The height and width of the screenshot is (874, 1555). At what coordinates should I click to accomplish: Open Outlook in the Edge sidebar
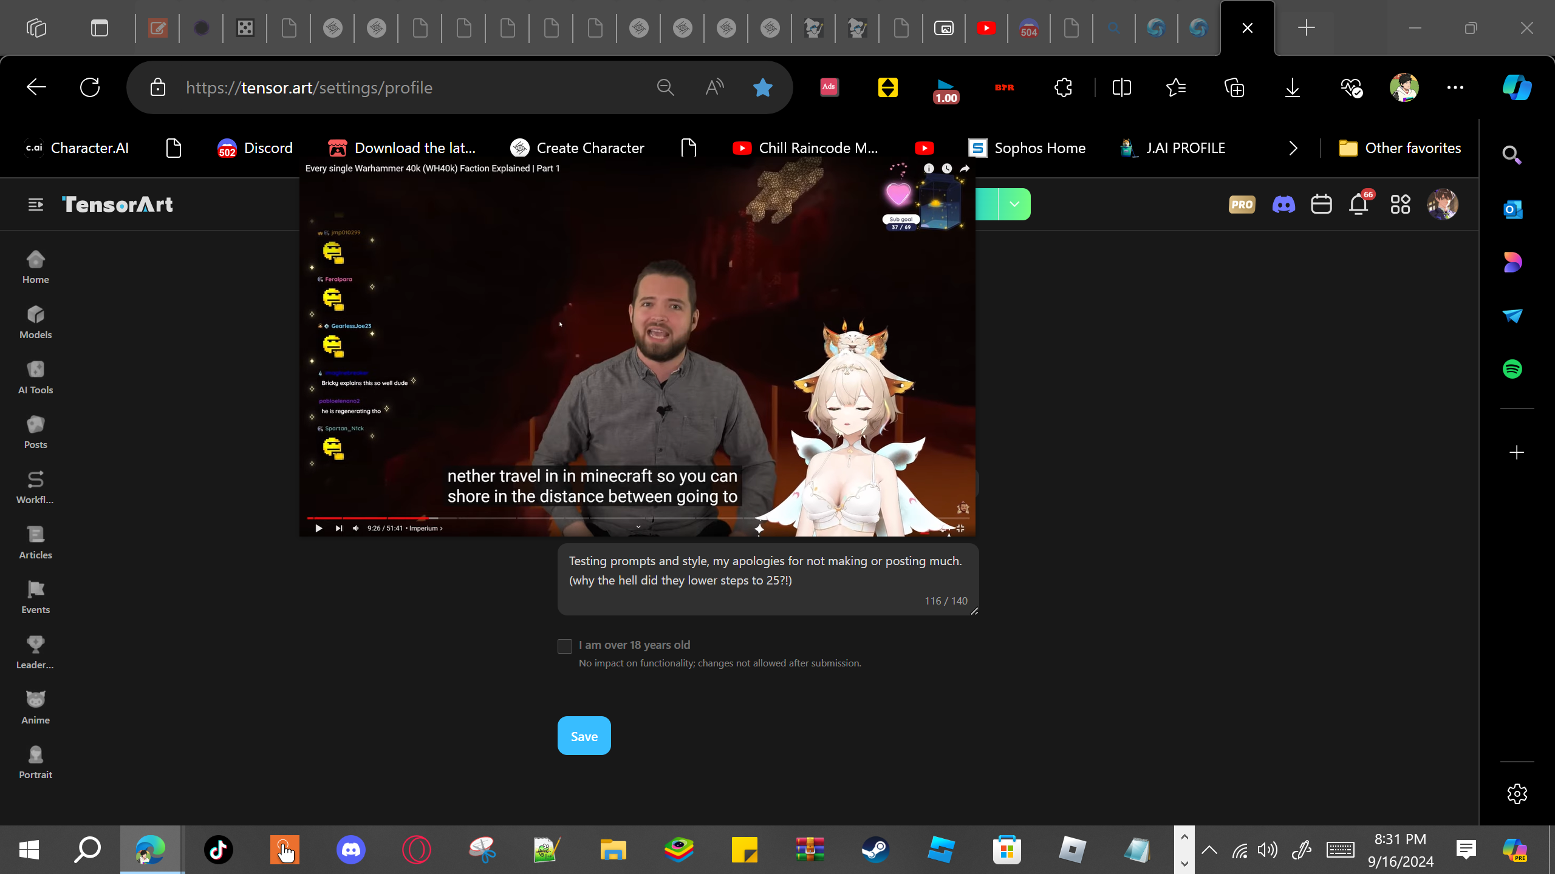tap(1512, 209)
